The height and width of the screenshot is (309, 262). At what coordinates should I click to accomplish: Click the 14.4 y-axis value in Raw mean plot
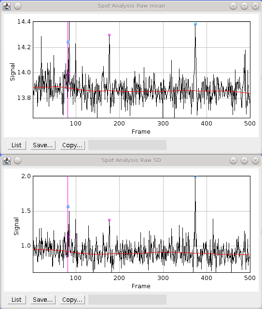[24, 22]
